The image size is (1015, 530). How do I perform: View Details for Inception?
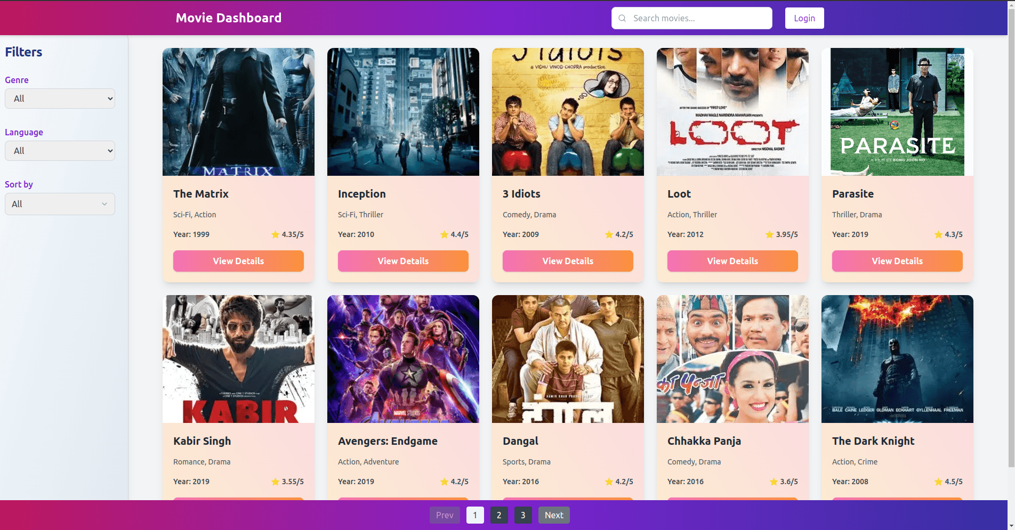click(403, 261)
